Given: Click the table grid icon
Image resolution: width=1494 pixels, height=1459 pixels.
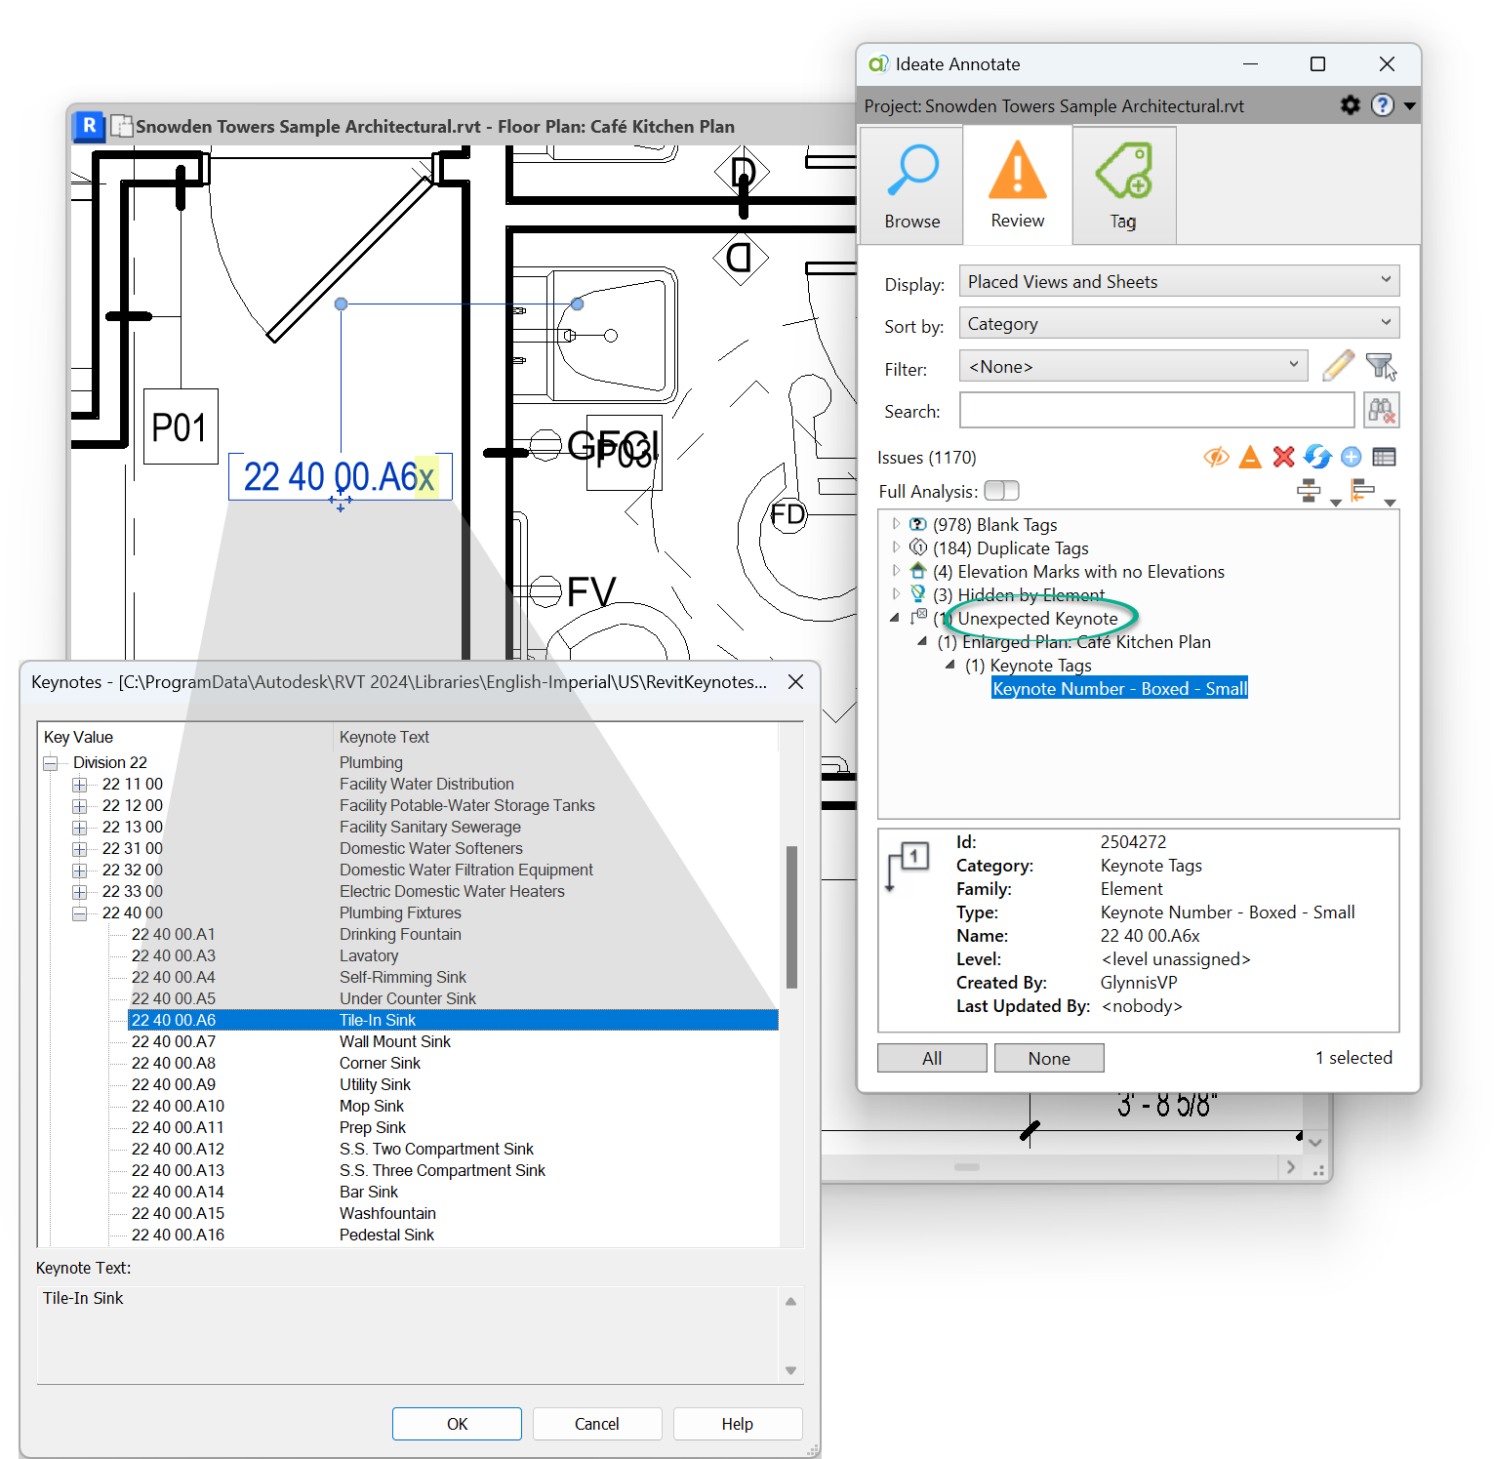Looking at the screenshot, I should 1384,457.
